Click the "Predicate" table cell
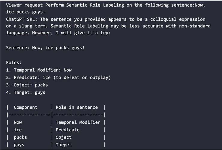 pos(68,130)
